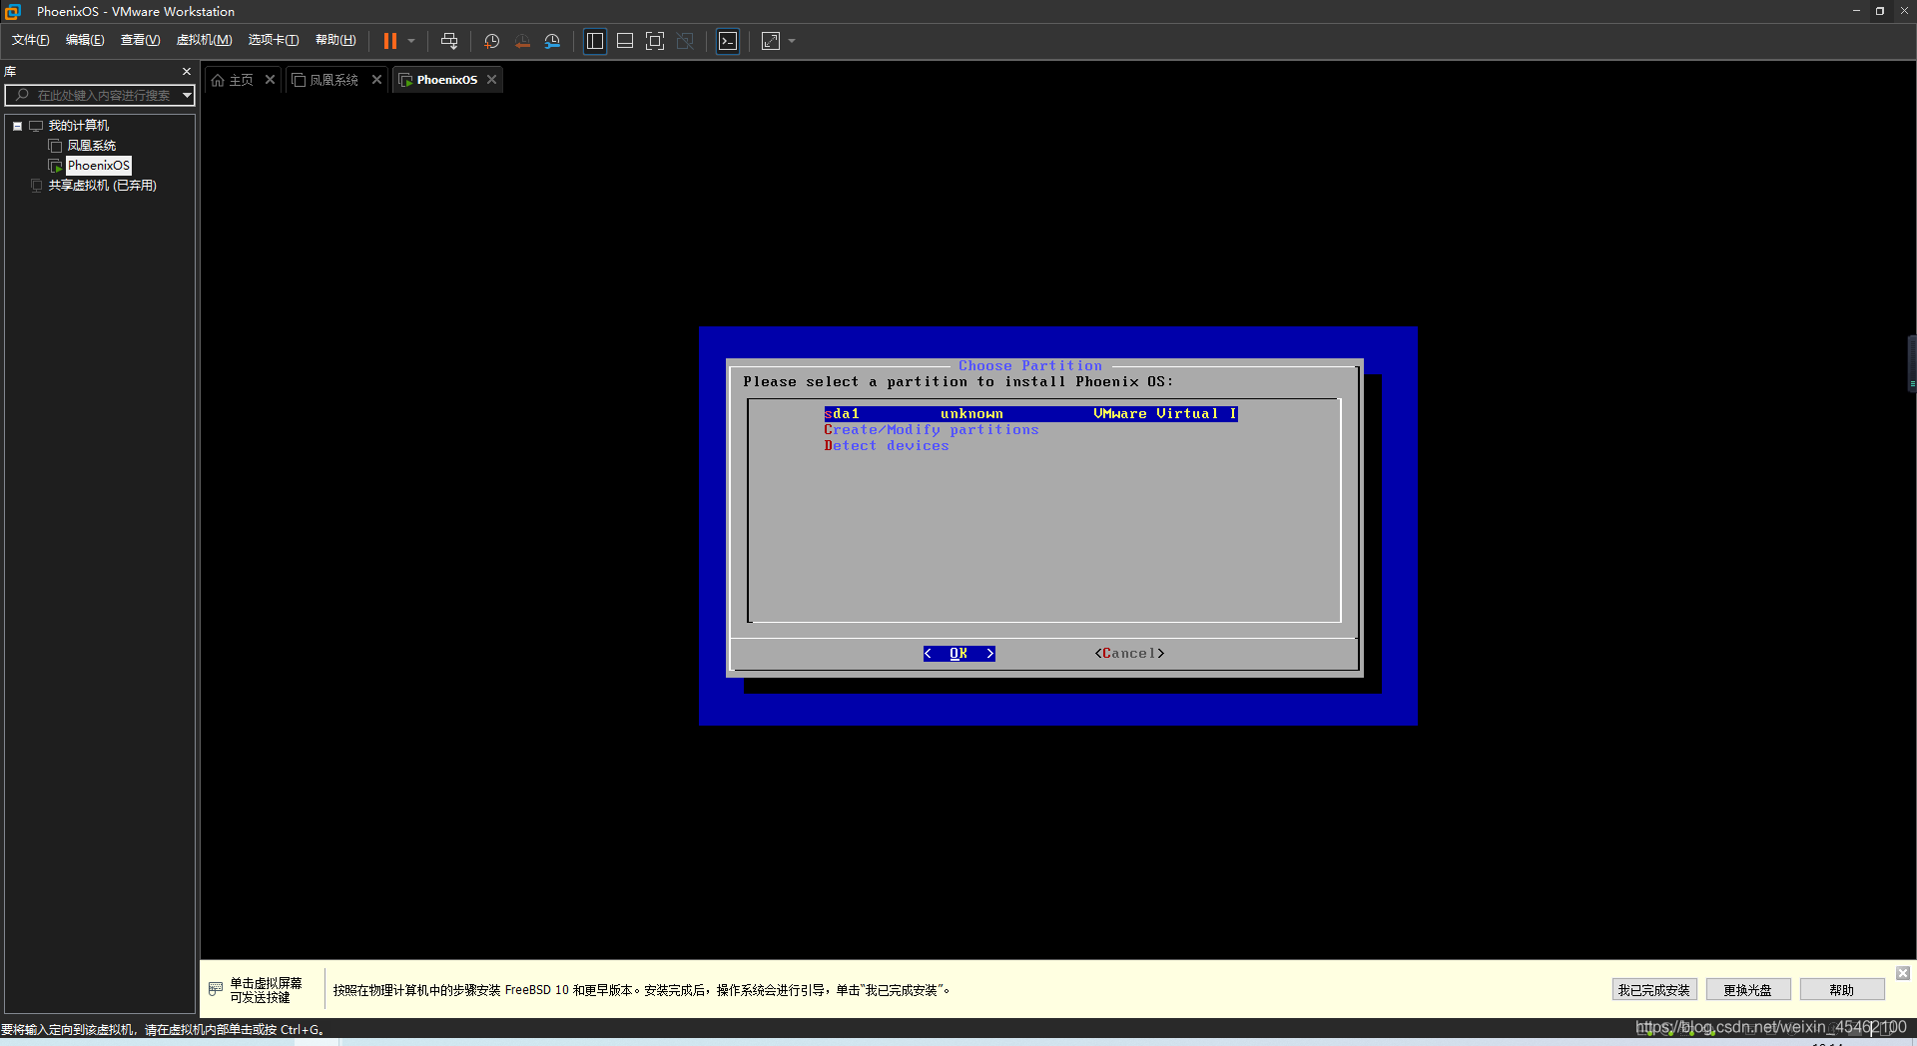This screenshot has height=1046, width=1917.
Task: Open the 编辑(E) menu
Action: point(85,40)
